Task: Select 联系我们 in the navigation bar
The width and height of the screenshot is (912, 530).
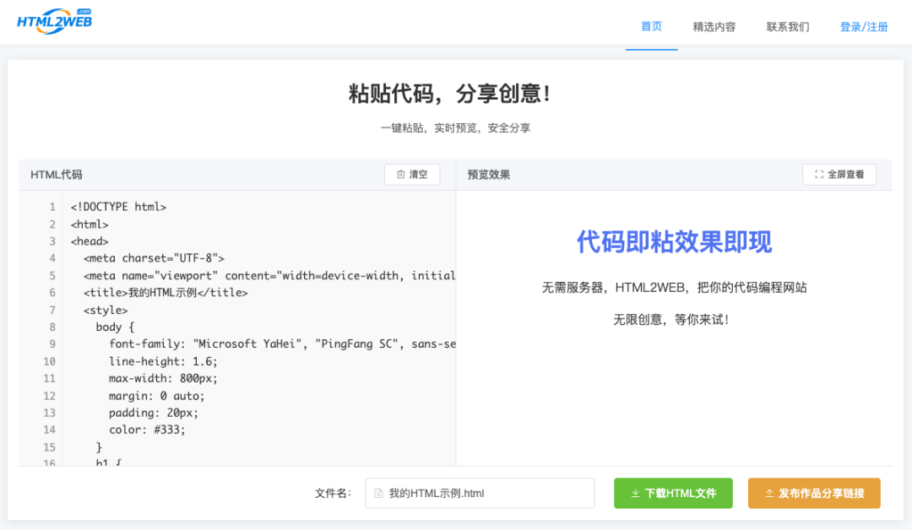Action: [787, 26]
